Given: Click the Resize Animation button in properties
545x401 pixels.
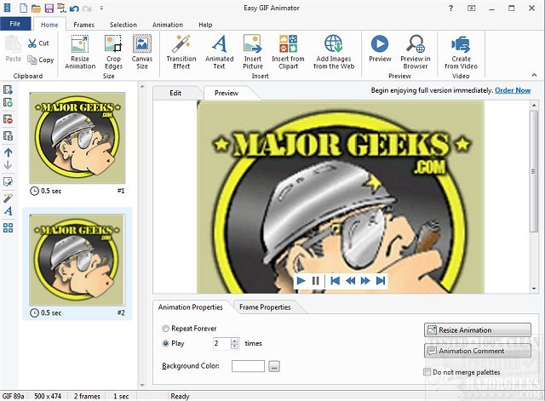Looking at the screenshot, I should coord(478,329).
